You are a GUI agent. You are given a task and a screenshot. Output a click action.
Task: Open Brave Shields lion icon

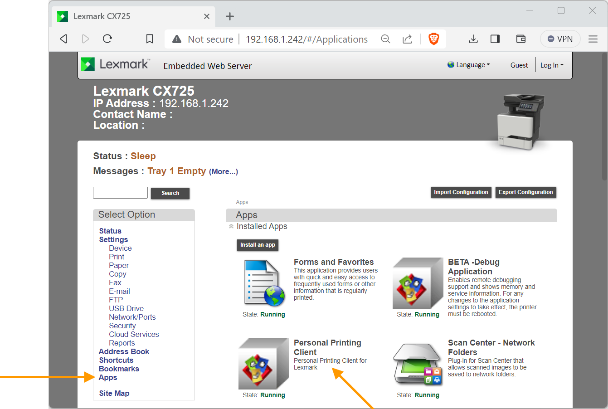point(434,39)
